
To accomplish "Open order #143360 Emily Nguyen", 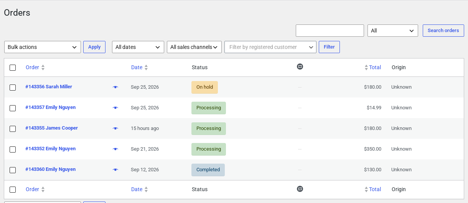I will pyautogui.click(x=51, y=169).
